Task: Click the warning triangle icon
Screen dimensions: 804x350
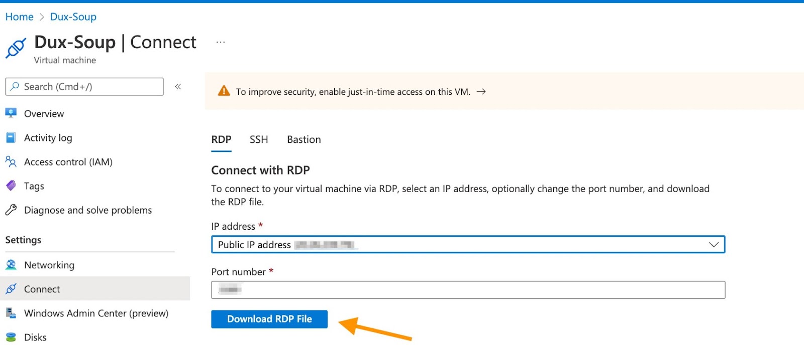Action: 224,91
